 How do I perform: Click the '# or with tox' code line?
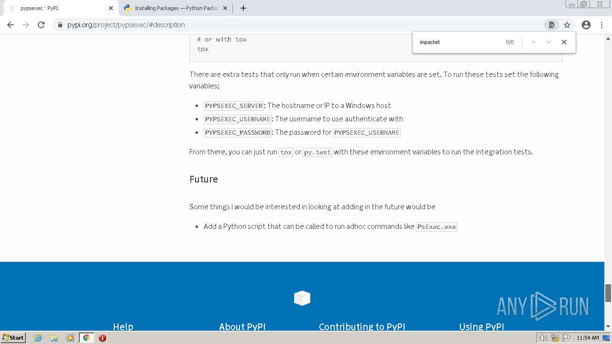coord(222,39)
